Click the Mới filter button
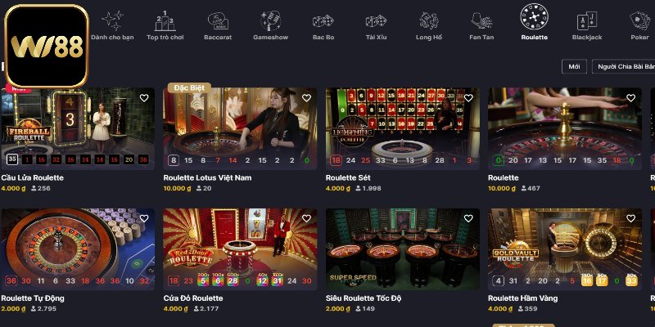The height and width of the screenshot is (327, 655). click(574, 67)
